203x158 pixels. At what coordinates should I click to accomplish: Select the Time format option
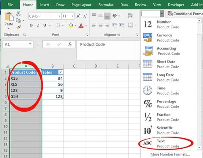[x=169, y=91]
